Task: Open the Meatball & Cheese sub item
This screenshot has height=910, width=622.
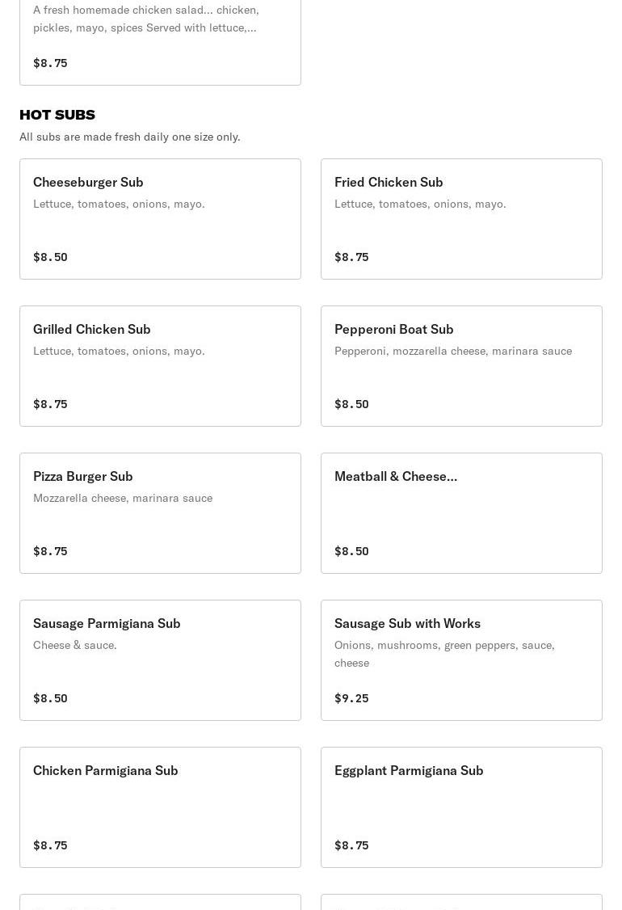Action: [461, 512]
